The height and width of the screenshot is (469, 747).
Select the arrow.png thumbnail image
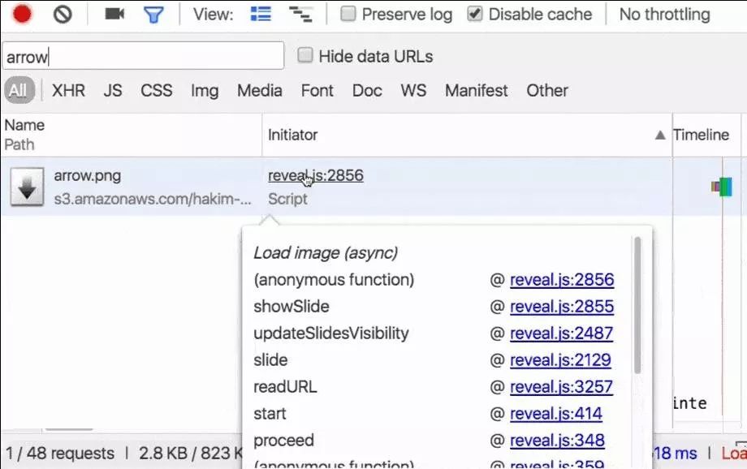tap(27, 186)
